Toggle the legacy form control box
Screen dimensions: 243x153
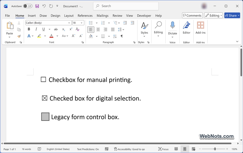click(x=45, y=117)
